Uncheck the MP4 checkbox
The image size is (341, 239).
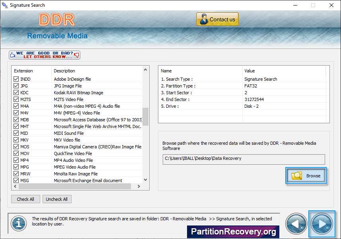[16, 160]
